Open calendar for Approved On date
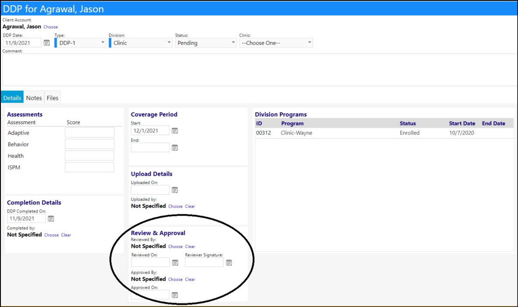 (175, 295)
